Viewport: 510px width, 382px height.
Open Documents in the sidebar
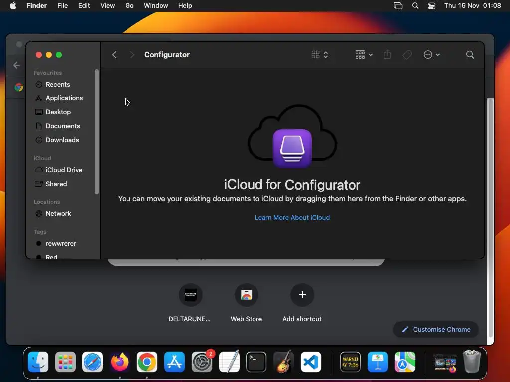tap(58, 126)
